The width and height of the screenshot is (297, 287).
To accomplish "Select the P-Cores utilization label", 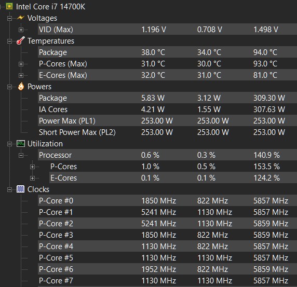I will (x=63, y=167).
